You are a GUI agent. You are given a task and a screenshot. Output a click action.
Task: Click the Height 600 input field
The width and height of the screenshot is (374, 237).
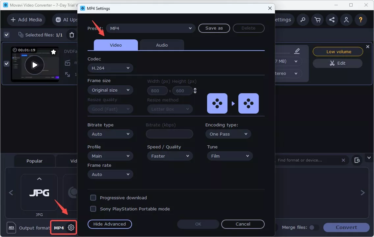click(182, 91)
